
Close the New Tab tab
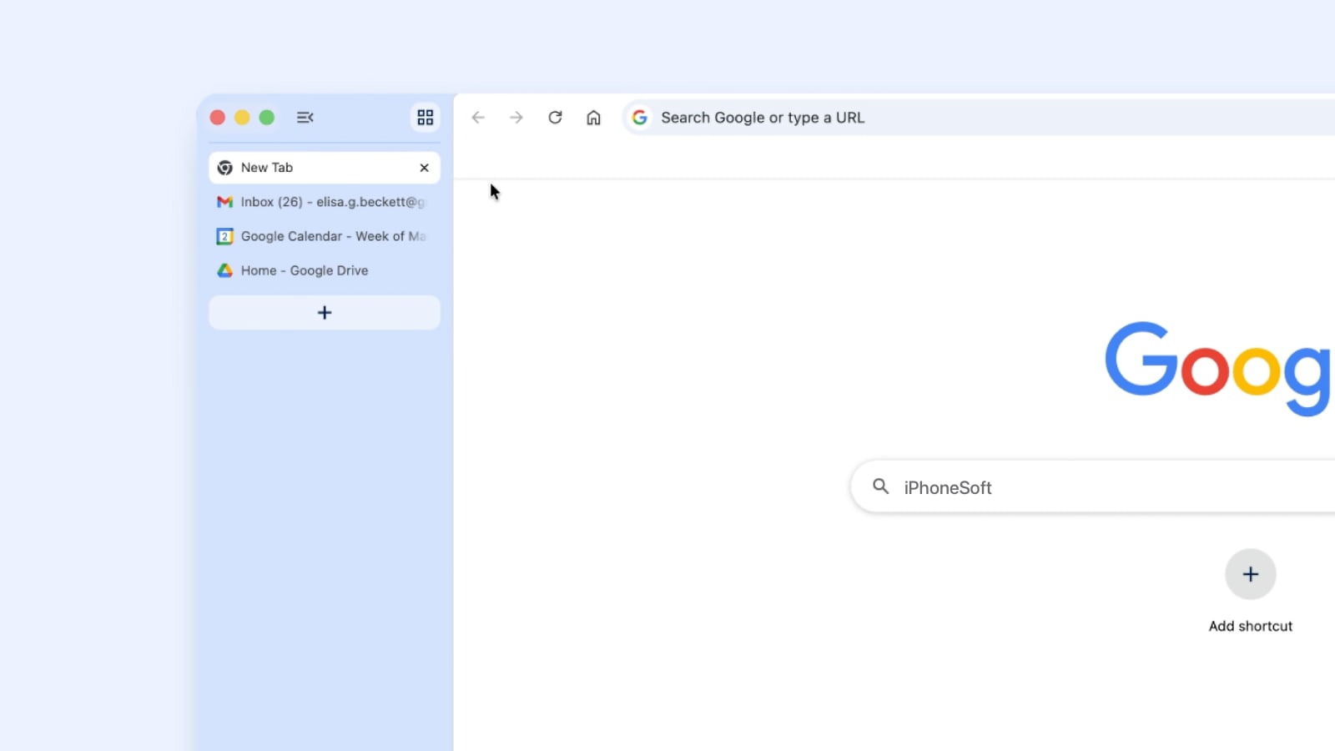tap(424, 168)
